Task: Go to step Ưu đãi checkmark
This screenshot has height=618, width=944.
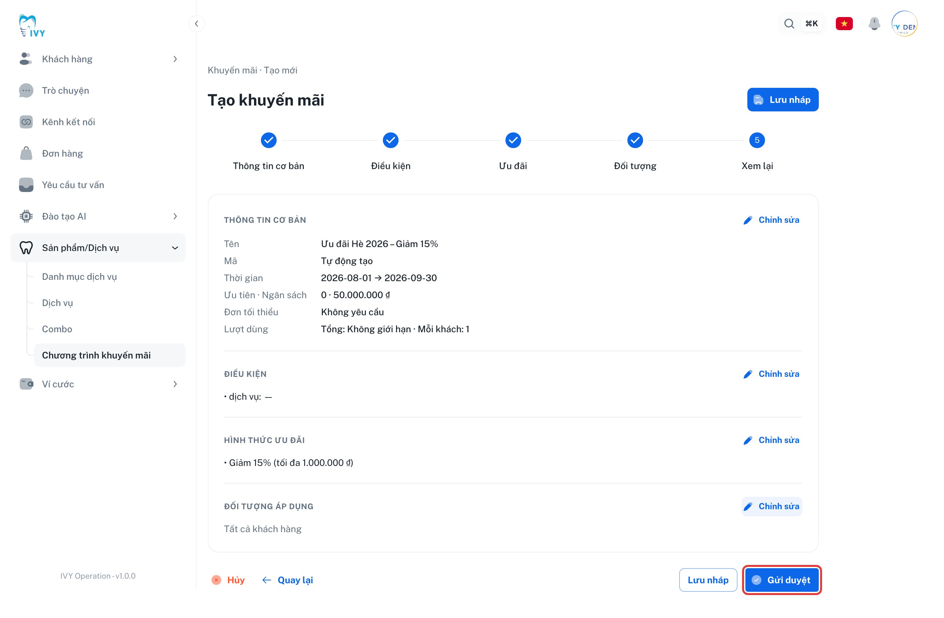Action: pos(513,140)
